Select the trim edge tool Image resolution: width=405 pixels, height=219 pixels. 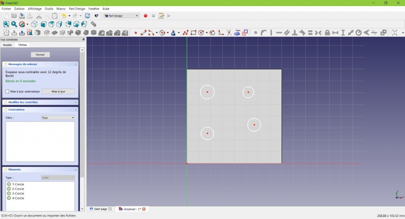[x=229, y=33]
